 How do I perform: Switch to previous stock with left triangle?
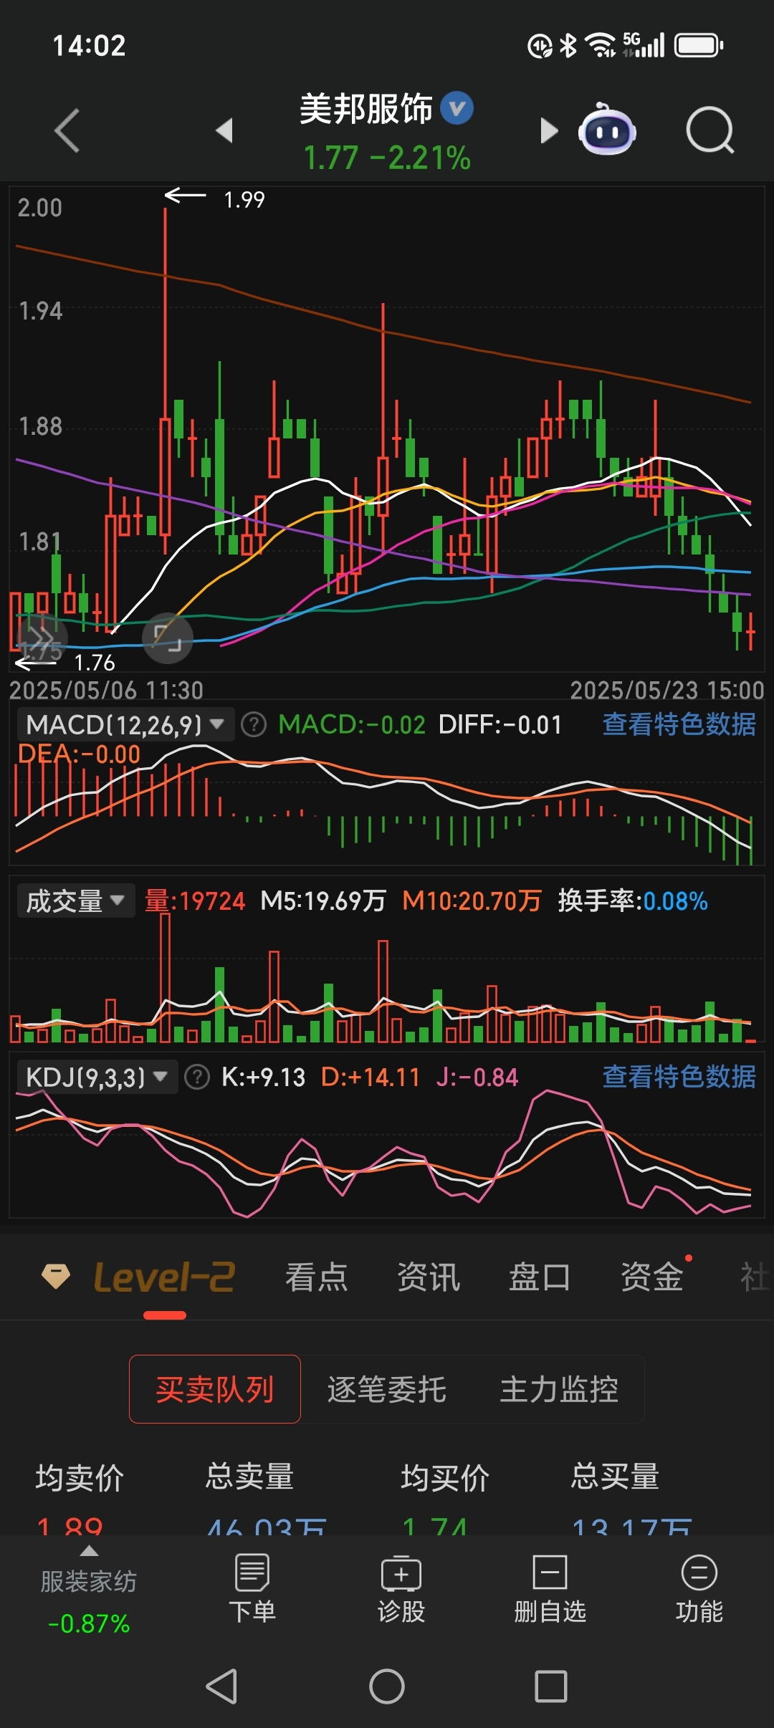[x=224, y=130]
